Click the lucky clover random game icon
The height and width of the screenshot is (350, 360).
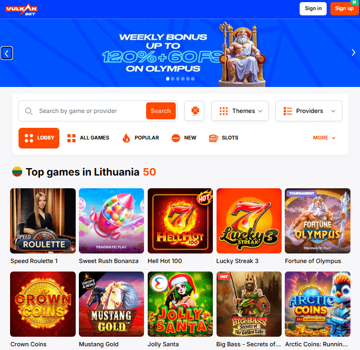click(194, 111)
